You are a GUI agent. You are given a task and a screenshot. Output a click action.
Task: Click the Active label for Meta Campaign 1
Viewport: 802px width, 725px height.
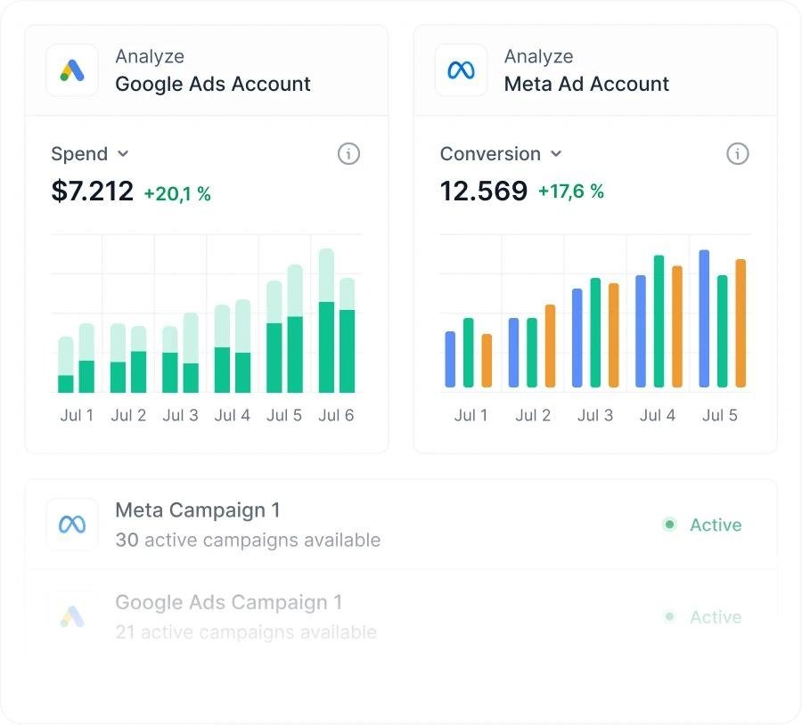click(716, 525)
